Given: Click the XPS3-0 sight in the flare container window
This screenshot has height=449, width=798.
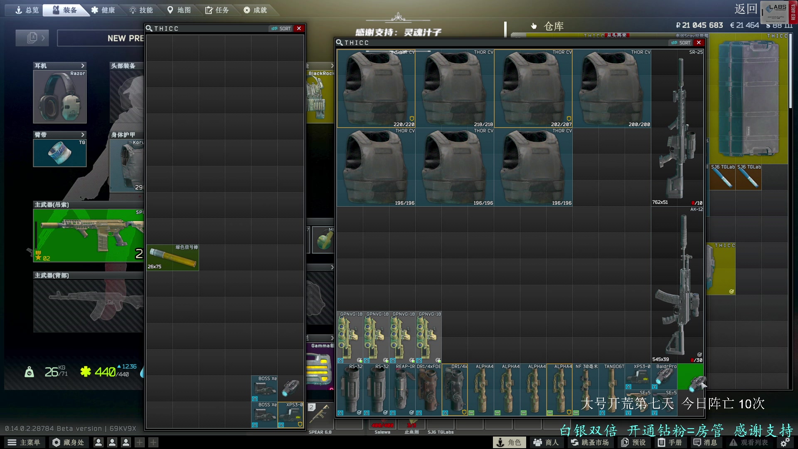Looking at the screenshot, I should pos(291,414).
